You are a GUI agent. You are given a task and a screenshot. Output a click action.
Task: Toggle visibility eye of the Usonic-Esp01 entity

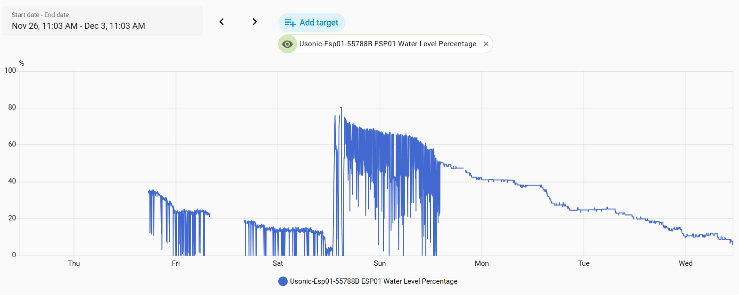tap(287, 44)
